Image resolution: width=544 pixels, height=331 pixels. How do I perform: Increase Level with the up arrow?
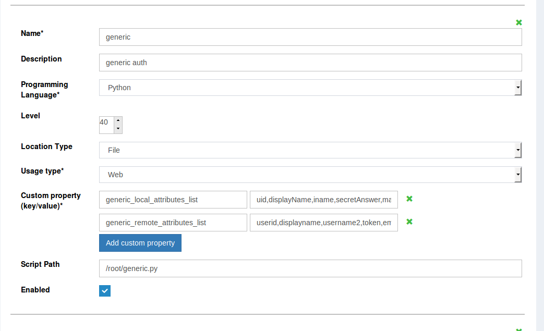[118, 120]
